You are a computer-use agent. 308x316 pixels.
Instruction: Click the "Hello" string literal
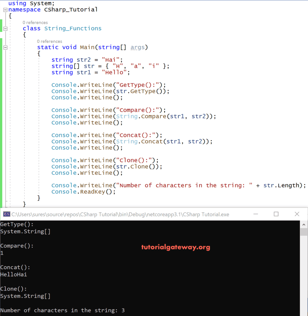114,72
